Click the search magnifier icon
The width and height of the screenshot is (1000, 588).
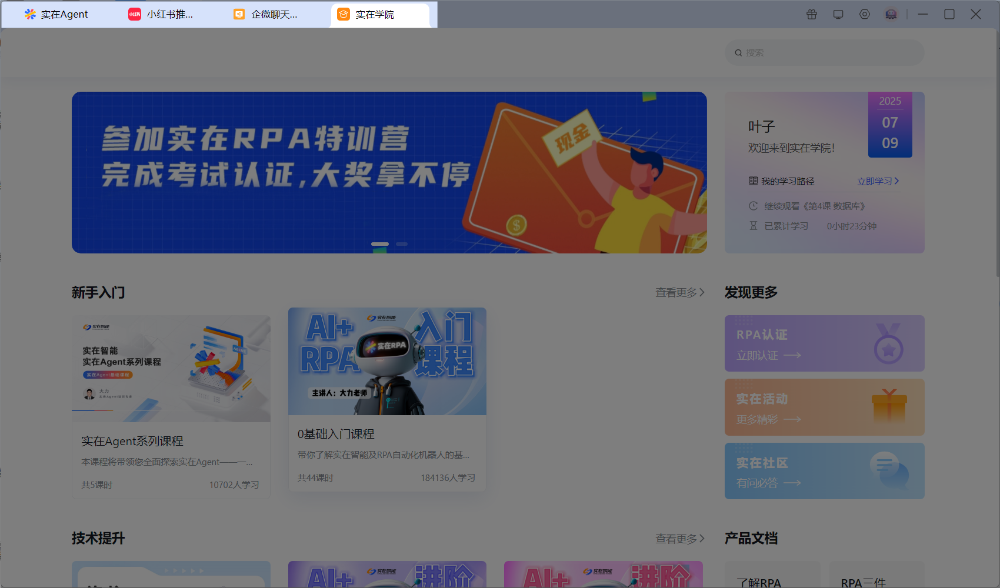(x=738, y=53)
